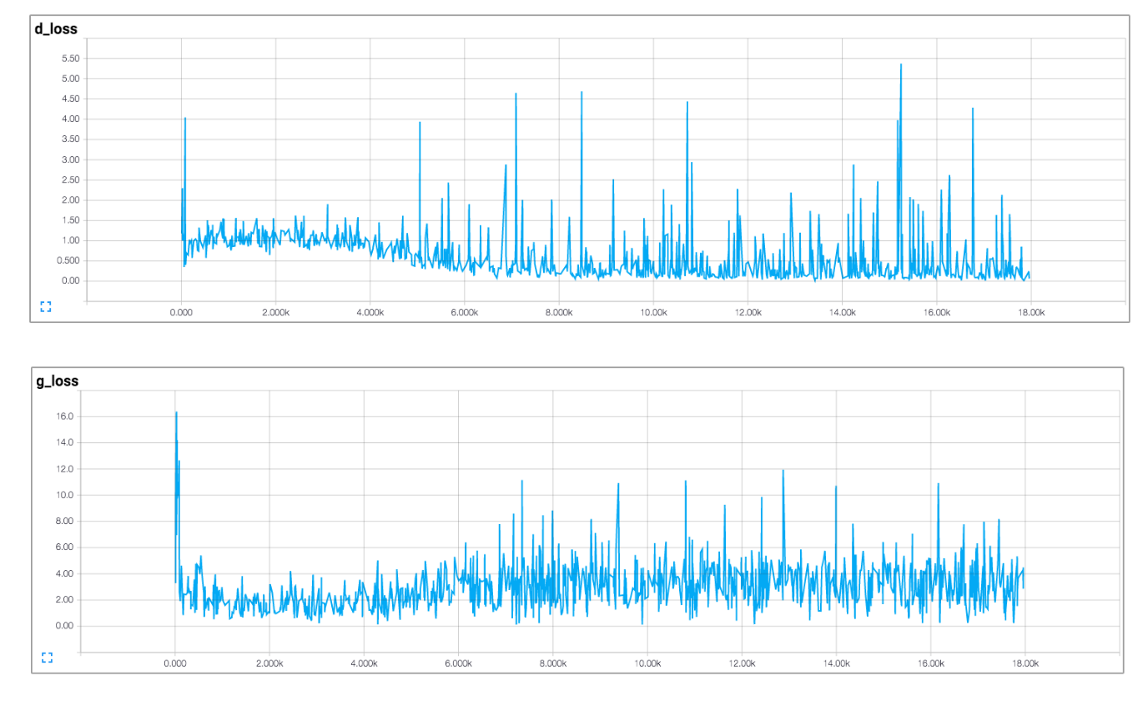Click 18.00k x-axis tick under g_loss
The image size is (1148, 701).
[1025, 663]
